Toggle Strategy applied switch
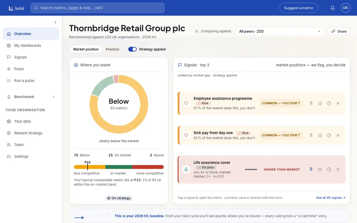357x223 pixels. tap(132, 49)
